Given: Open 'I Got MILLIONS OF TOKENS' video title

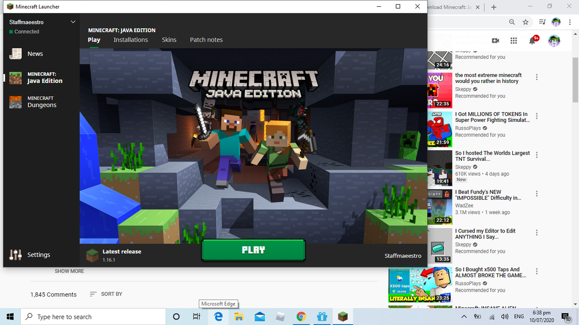Looking at the screenshot, I should click(x=492, y=117).
